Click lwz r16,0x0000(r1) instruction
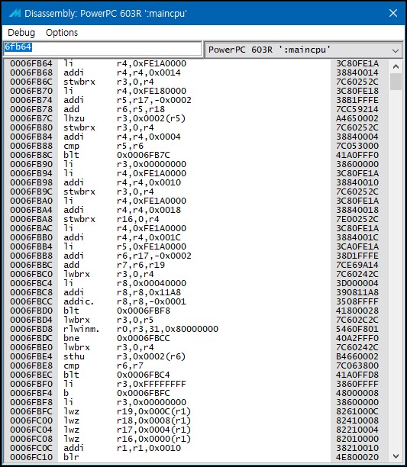Screen dimensions: 407x467 tap(128, 439)
